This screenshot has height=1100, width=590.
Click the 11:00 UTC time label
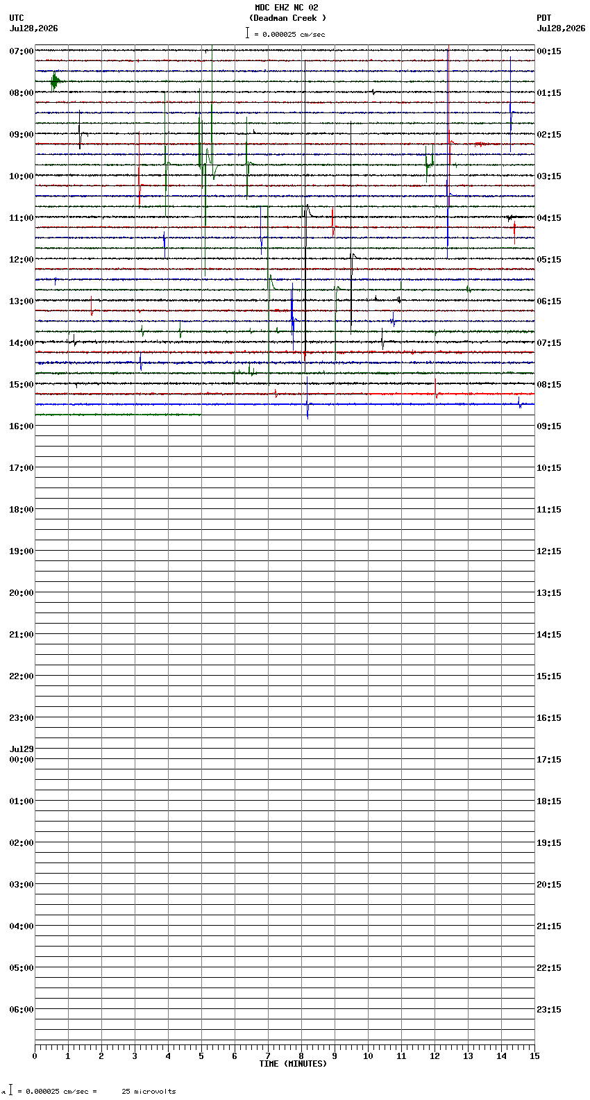(x=22, y=218)
